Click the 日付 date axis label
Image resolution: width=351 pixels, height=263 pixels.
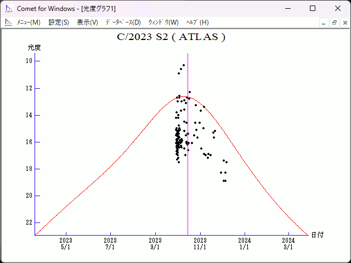[x=317, y=235]
